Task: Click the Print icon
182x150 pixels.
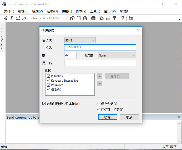Action: (x=93, y=18)
